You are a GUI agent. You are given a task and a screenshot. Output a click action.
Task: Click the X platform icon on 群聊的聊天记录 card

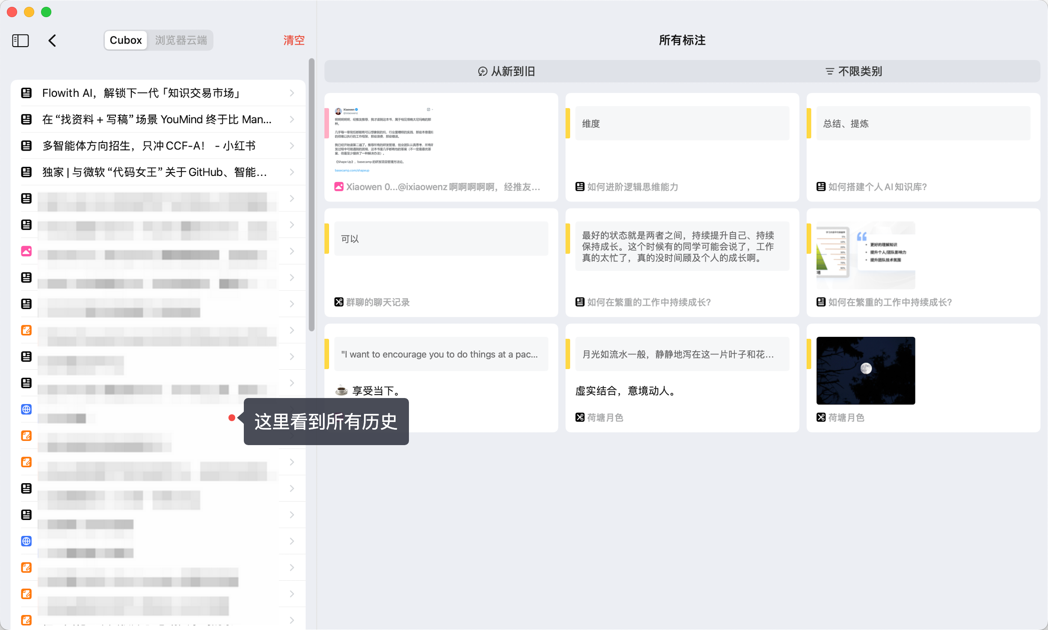(x=338, y=302)
